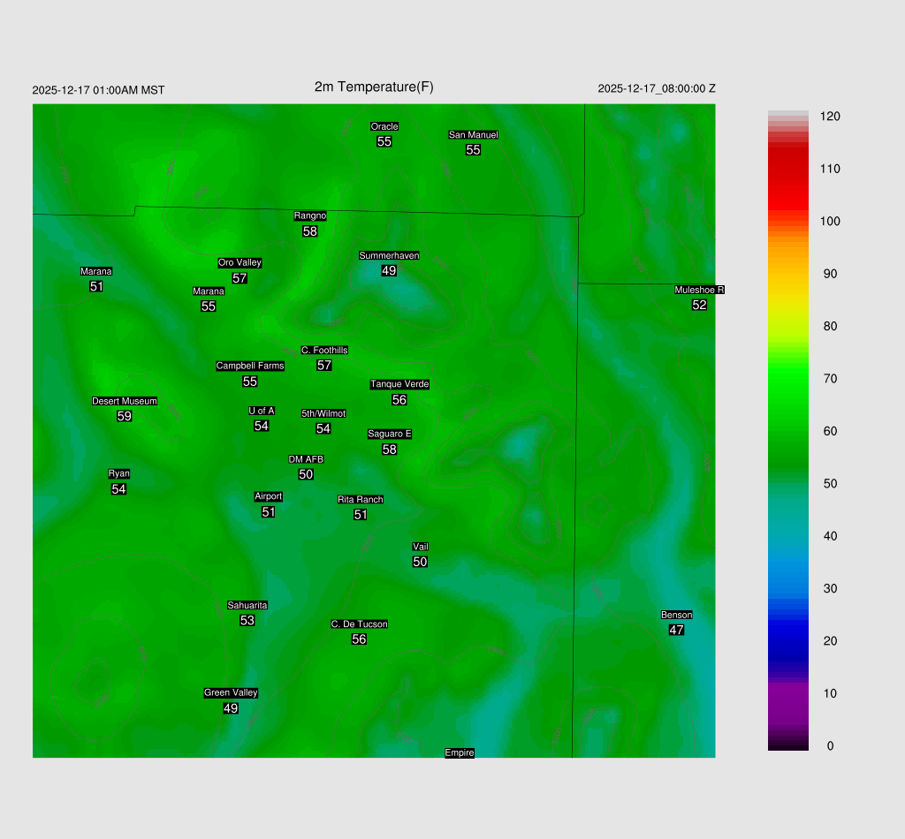Click the Rita Ranch station label
905x839 pixels.
point(361,500)
